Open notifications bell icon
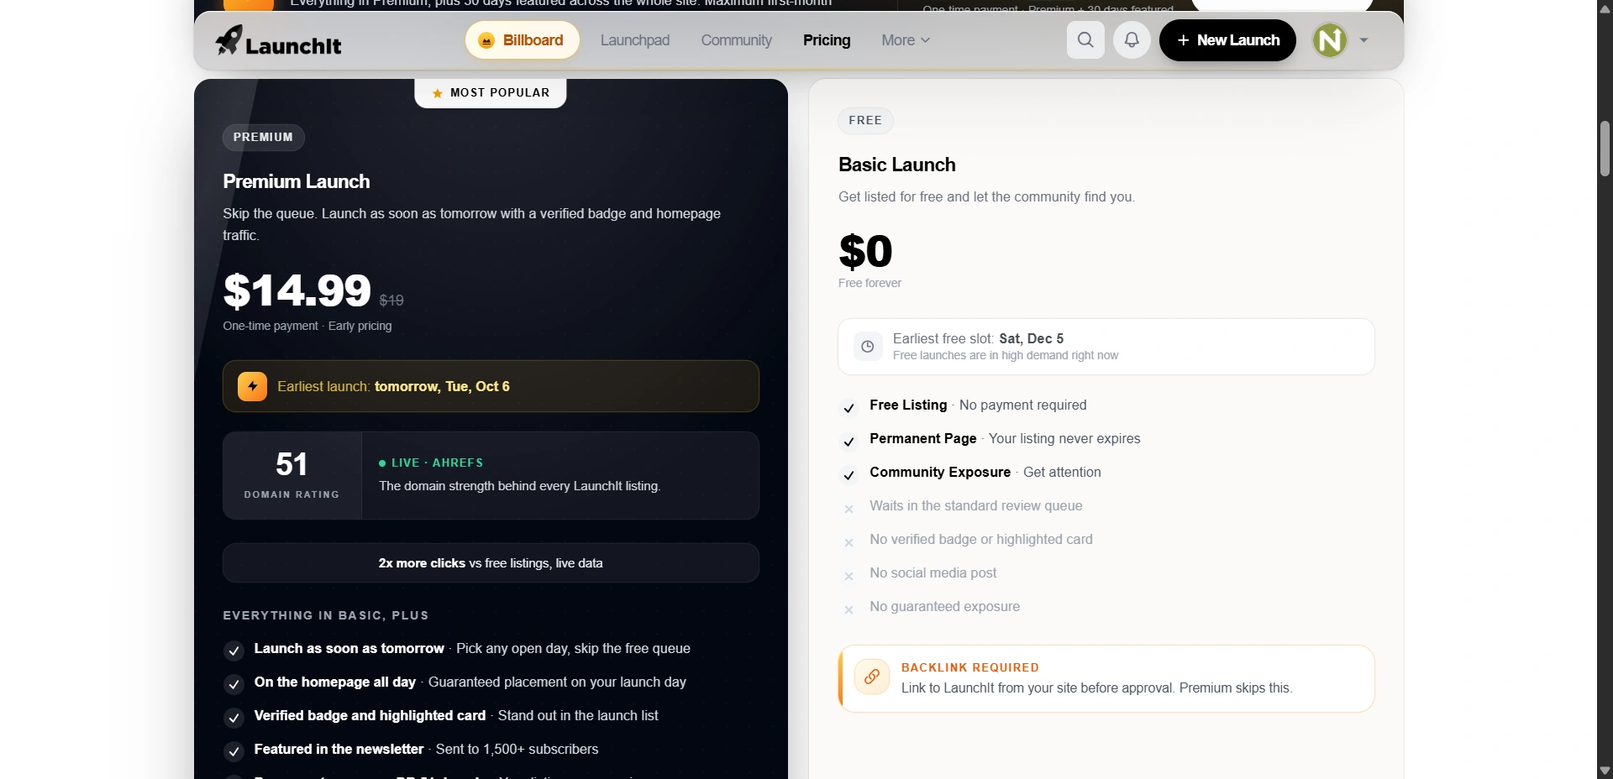Screen dimensions: 1613x779 point(1132,40)
